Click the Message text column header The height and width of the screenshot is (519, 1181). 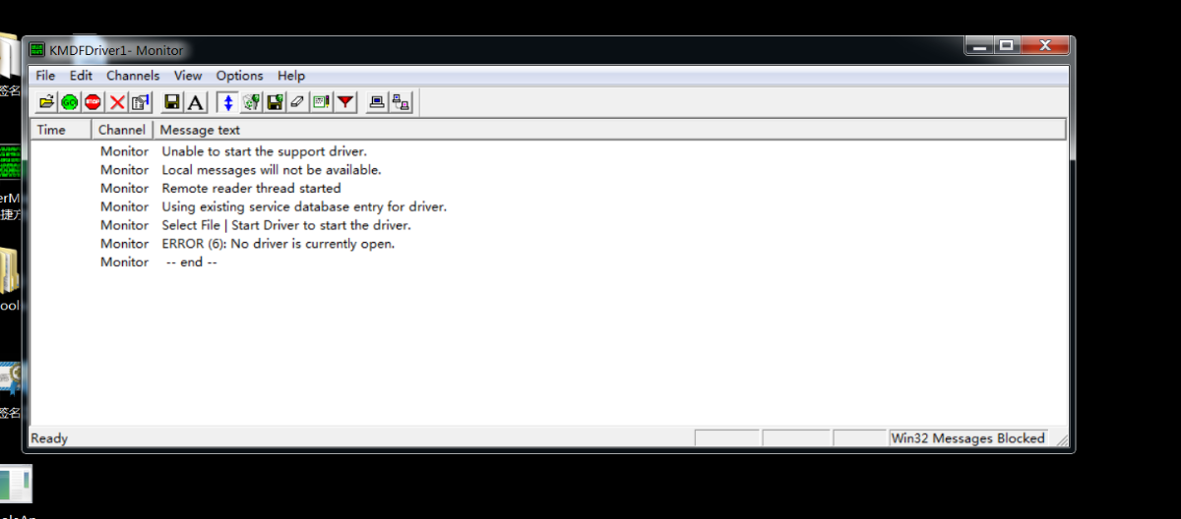click(x=609, y=130)
